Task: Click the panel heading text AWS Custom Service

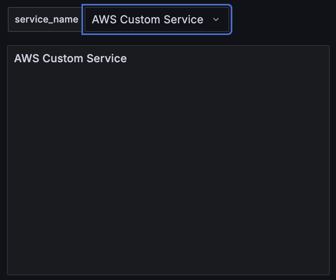Action: coord(70,58)
